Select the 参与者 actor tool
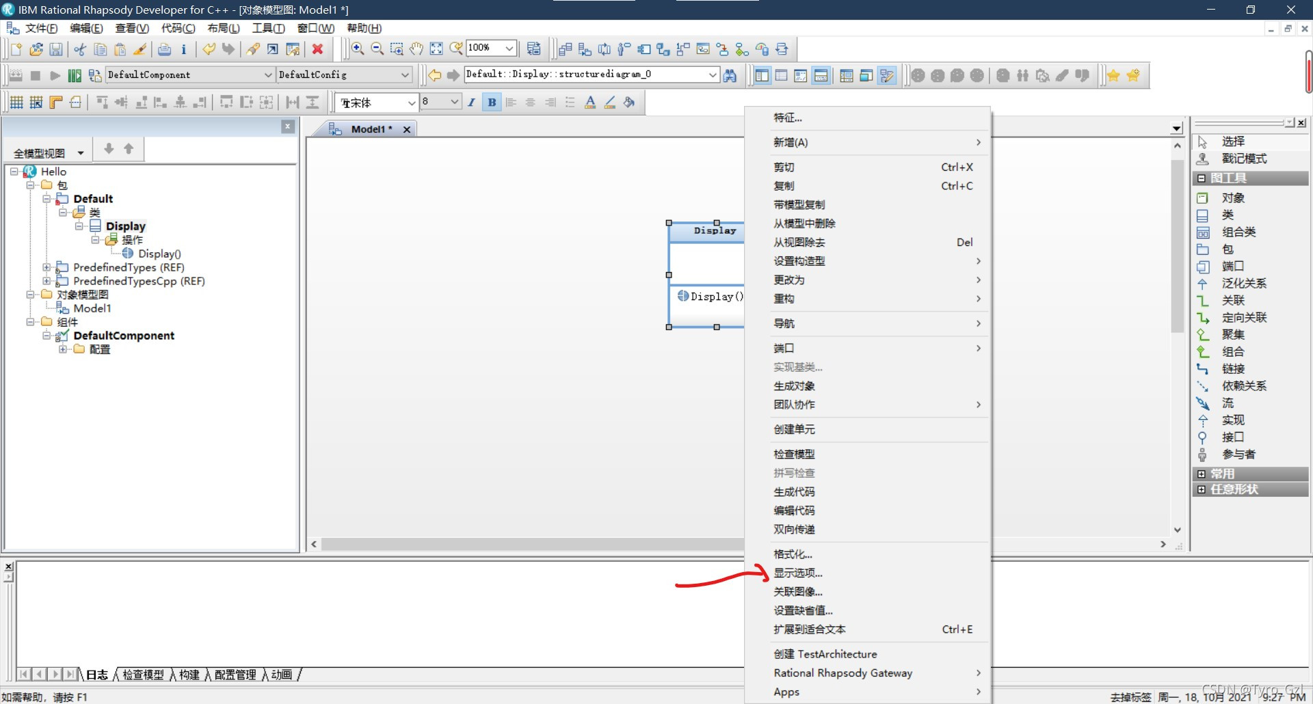This screenshot has width=1313, height=704. coord(1238,455)
